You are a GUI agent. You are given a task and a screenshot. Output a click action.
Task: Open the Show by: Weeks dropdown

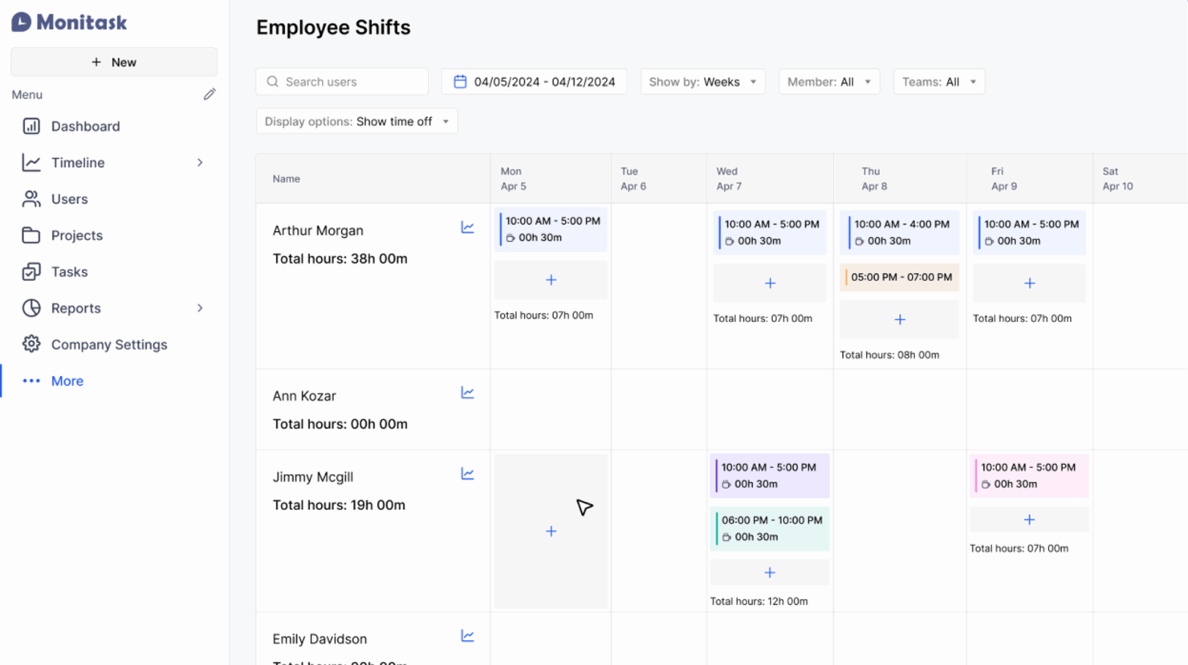coord(702,81)
